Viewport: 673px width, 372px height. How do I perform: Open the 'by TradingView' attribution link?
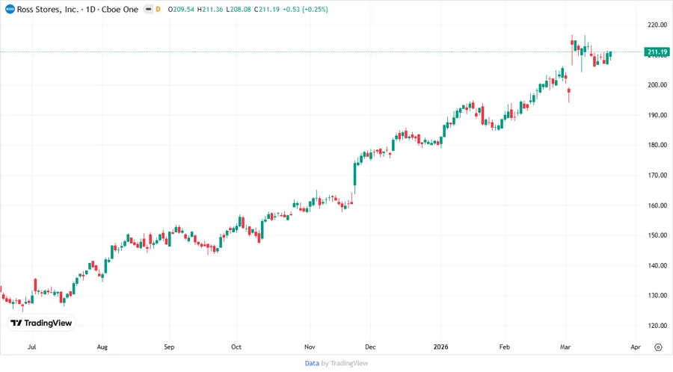point(345,363)
